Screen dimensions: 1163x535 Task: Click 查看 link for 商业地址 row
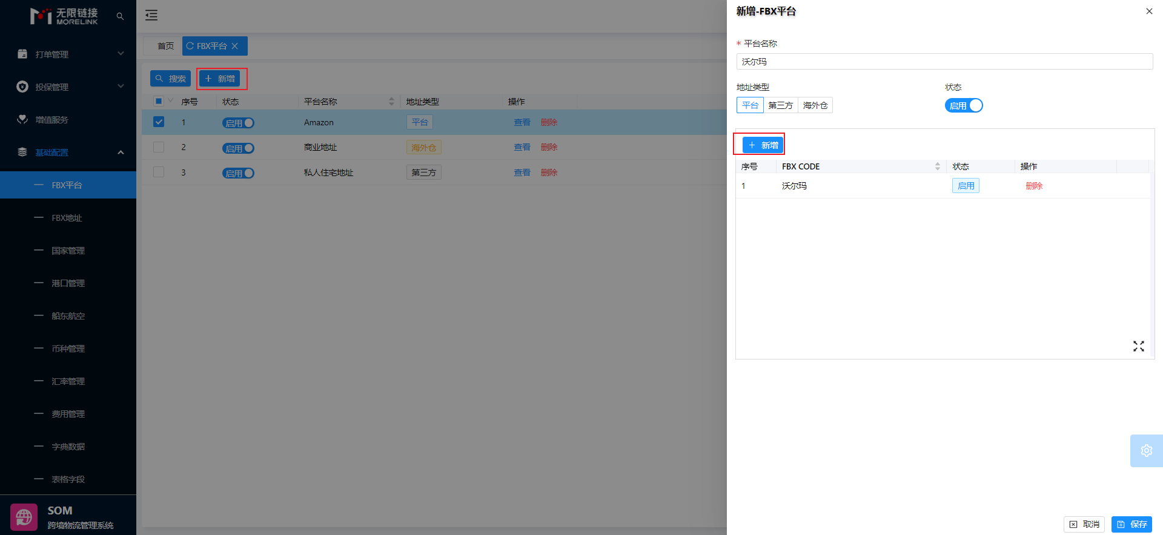point(522,147)
